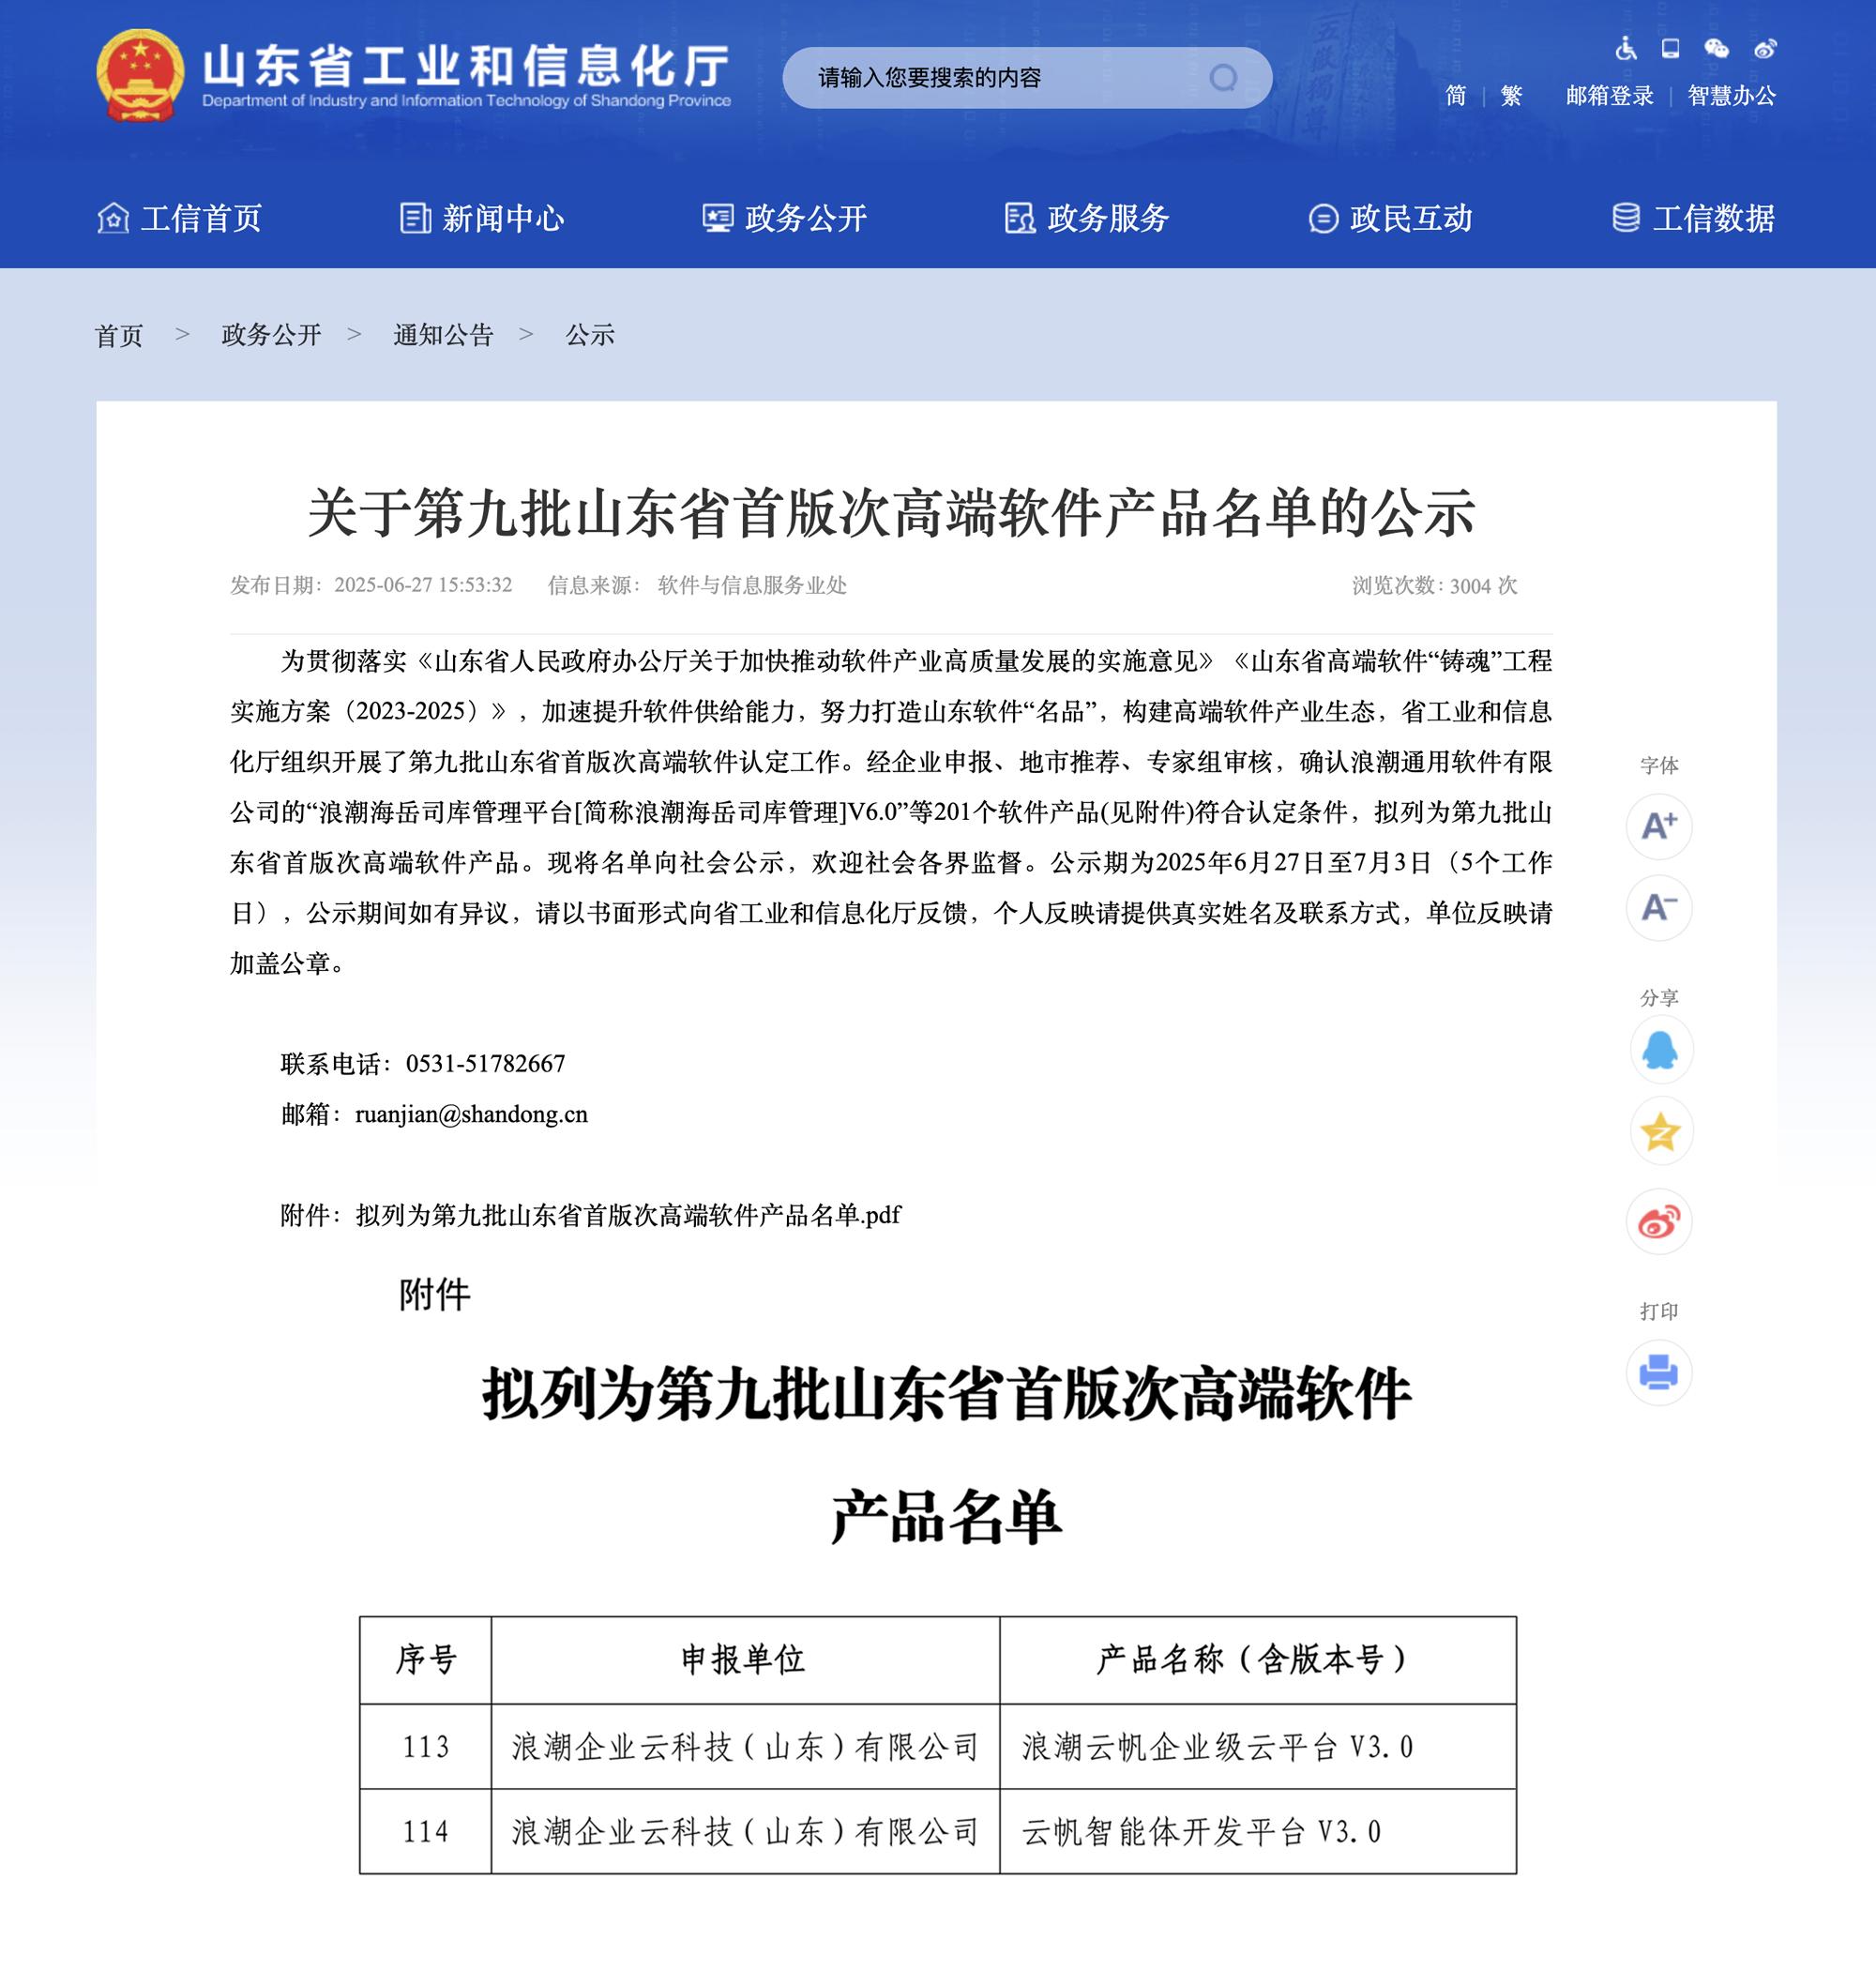
Task: Share to QQ via penguin icon
Action: coord(1661,1050)
